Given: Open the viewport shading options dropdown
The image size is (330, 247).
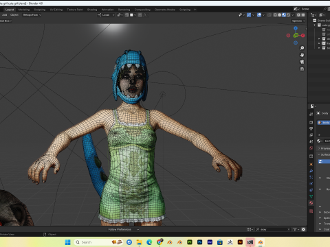Looking at the screenshot, I should tap(293, 15).
